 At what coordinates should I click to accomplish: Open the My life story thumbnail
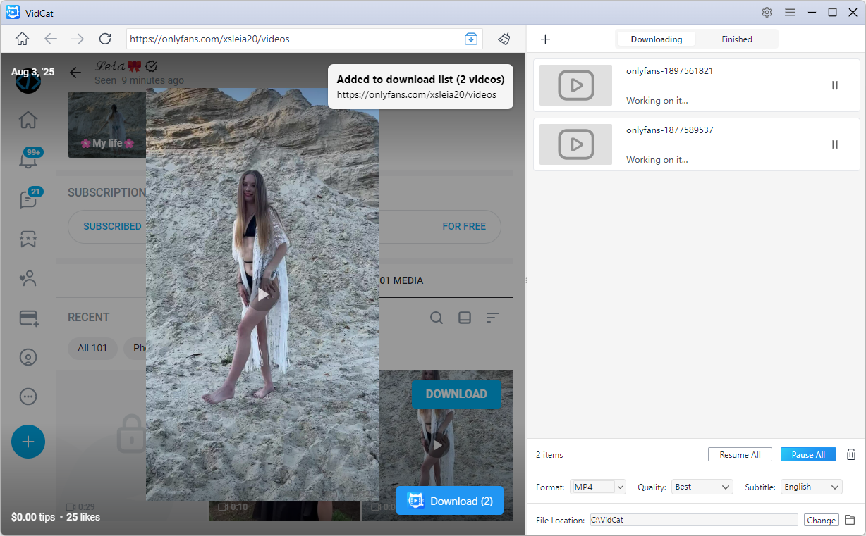(106, 125)
